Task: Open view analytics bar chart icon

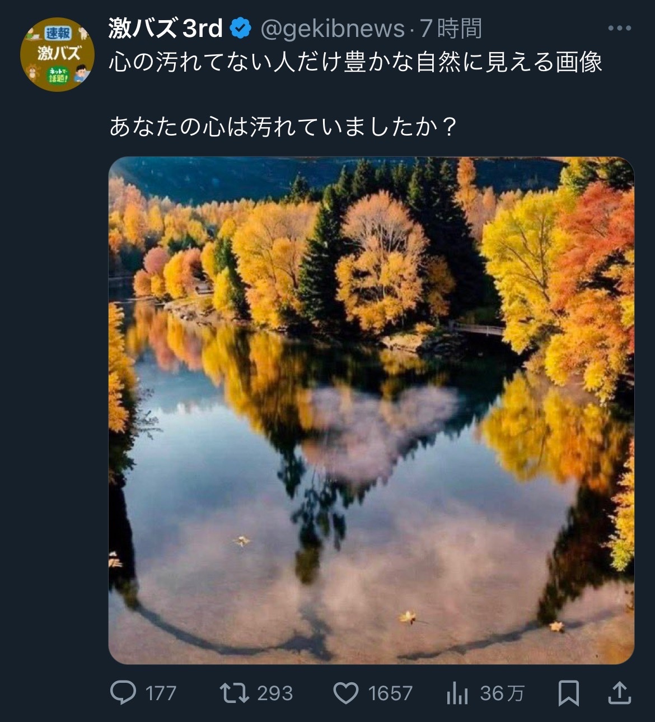Action: [457, 694]
